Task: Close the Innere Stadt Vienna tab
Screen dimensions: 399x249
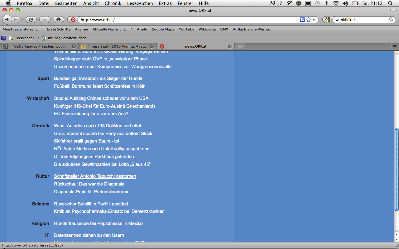Action: (x=152, y=46)
